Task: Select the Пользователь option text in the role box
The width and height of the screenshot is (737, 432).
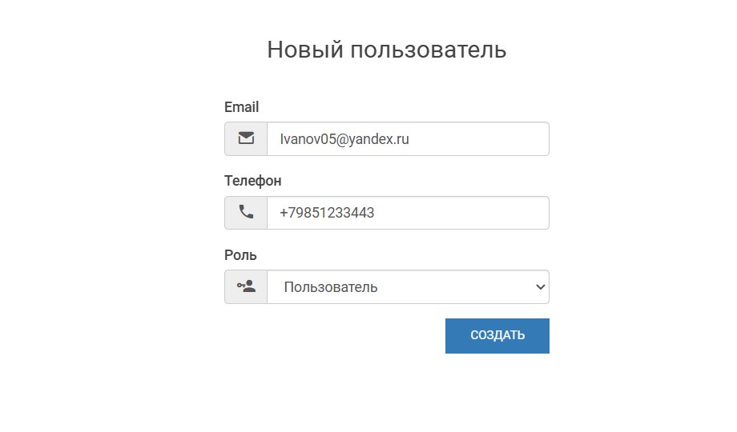Action: (x=330, y=287)
